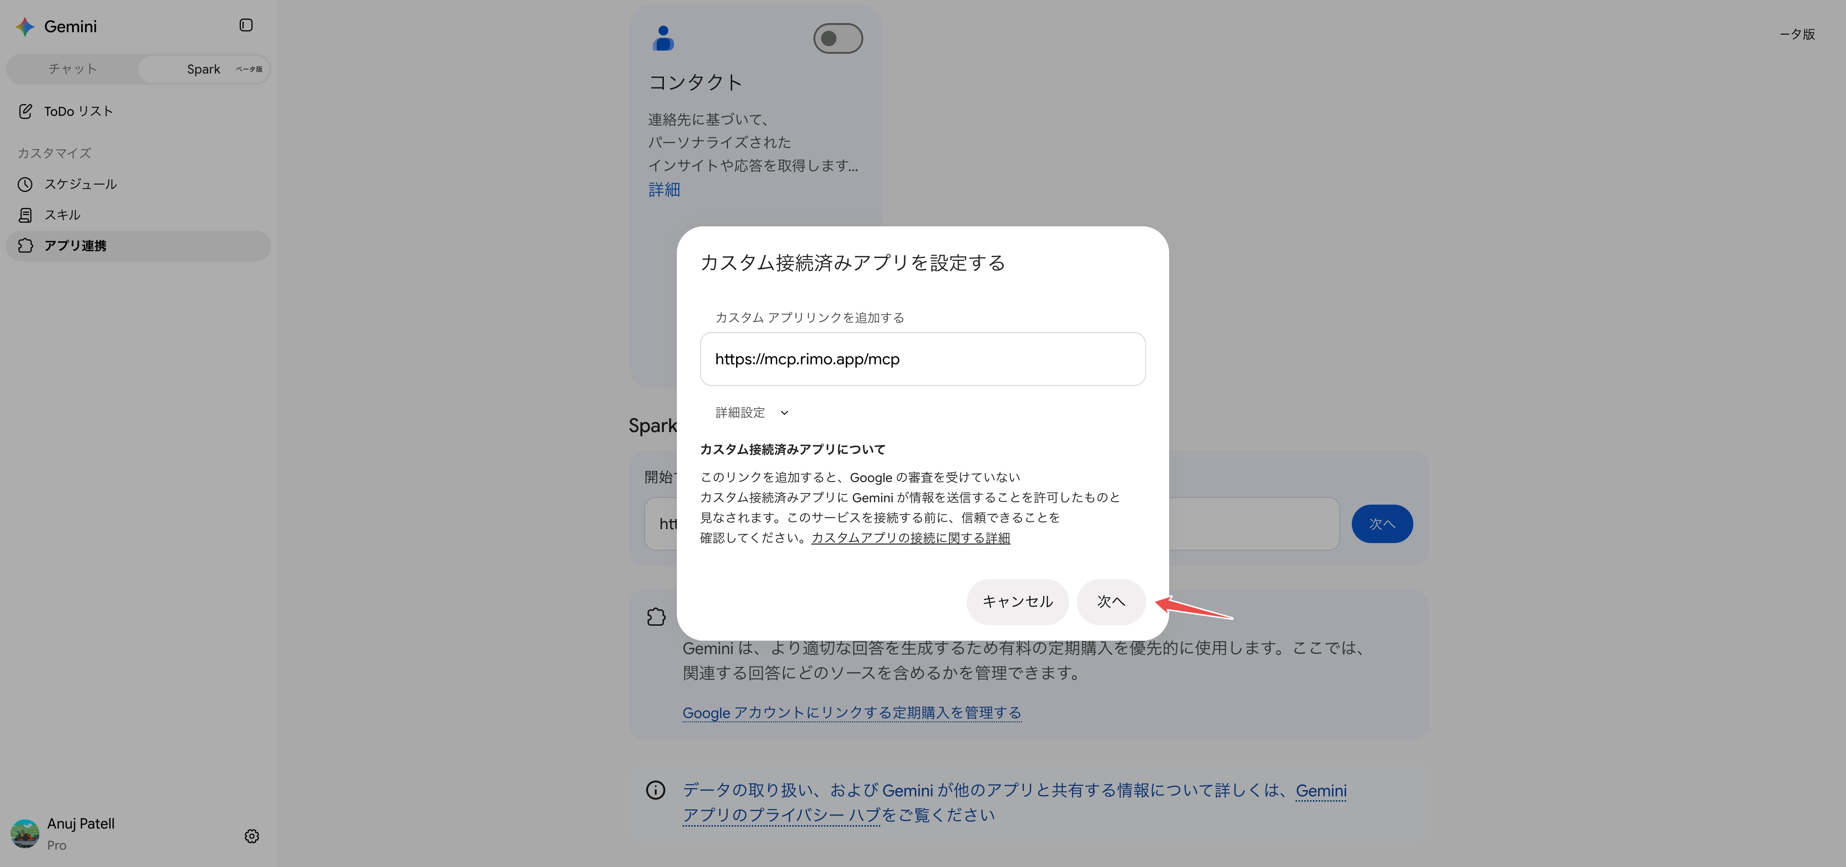The height and width of the screenshot is (867, 1846).
Task: Click the カスタマイズ section label
Action: [54, 153]
